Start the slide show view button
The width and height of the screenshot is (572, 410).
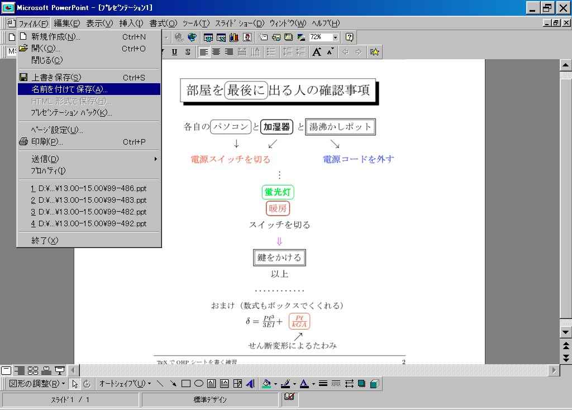click(59, 371)
